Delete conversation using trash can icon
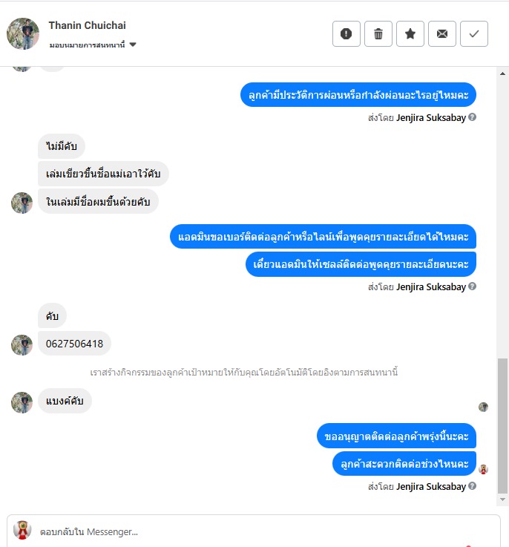 click(x=378, y=34)
